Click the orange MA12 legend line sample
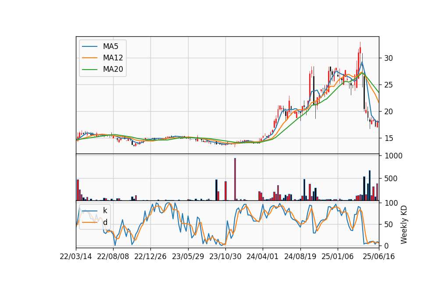Viewport: 421px width, 302px height. pos(89,58)
